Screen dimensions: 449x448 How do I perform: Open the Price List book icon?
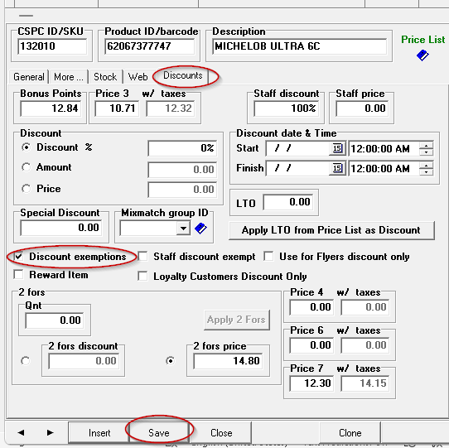point(422,55)
